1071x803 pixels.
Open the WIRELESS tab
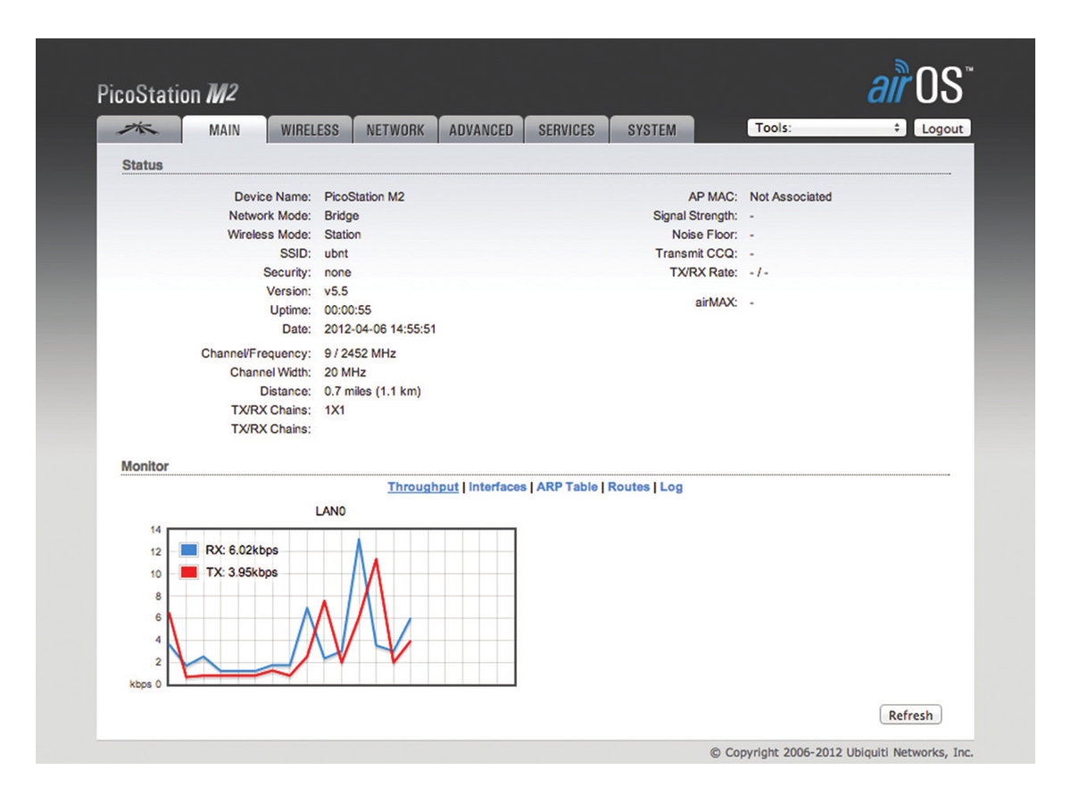[310, 129]
